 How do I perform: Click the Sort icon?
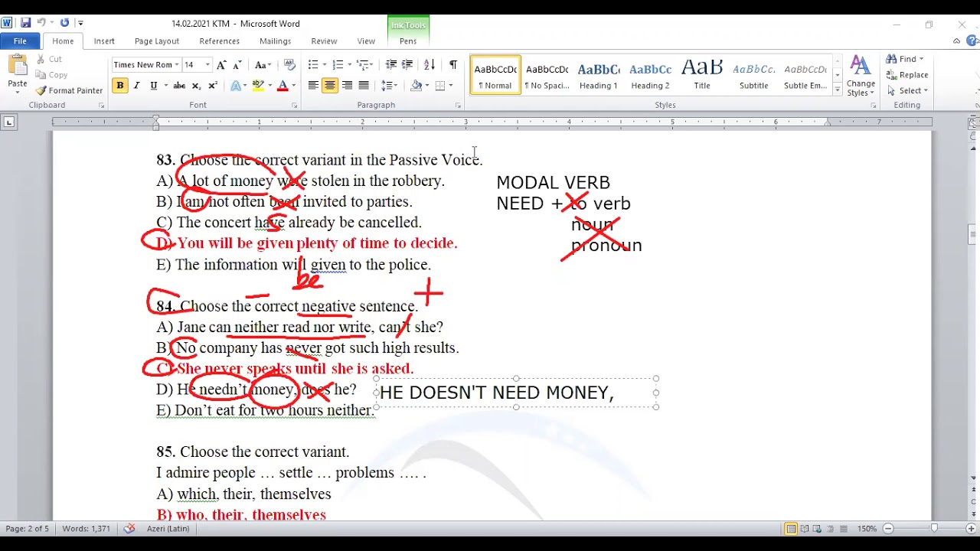(430, 65)
